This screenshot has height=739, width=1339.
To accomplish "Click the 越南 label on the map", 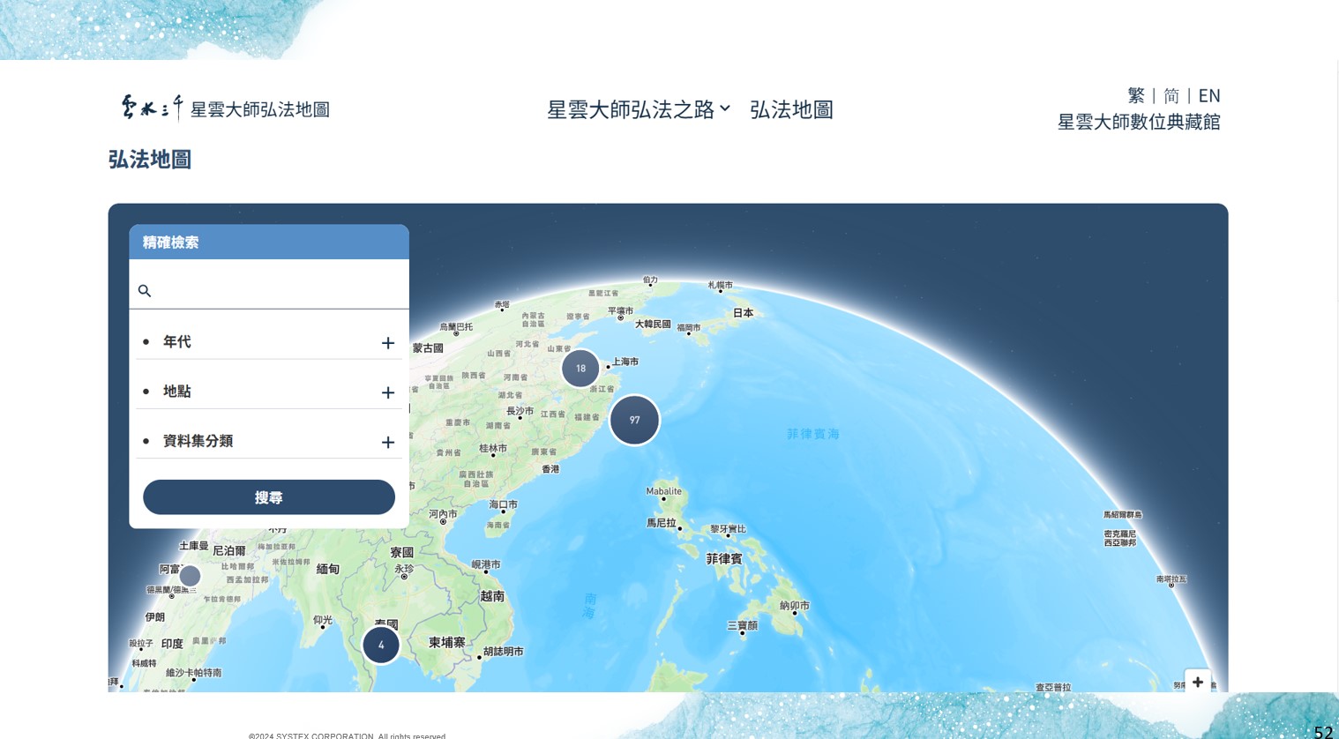I will [x=492, y=596].
